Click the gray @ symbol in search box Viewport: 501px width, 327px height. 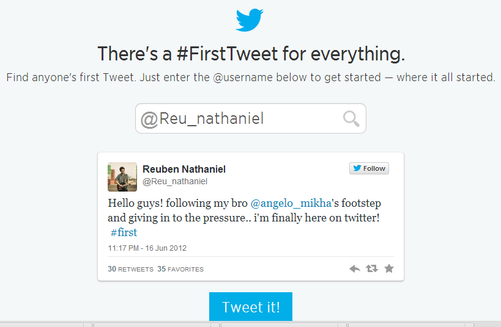click(x=149, y=119)
